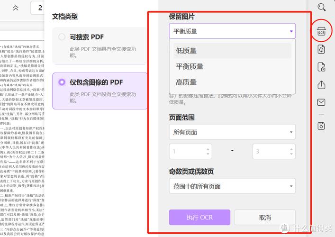Jump to first page double-chevron icon
Image resolution: width=335 pixels, height=237 pixels.
click(x=16, y=8)
